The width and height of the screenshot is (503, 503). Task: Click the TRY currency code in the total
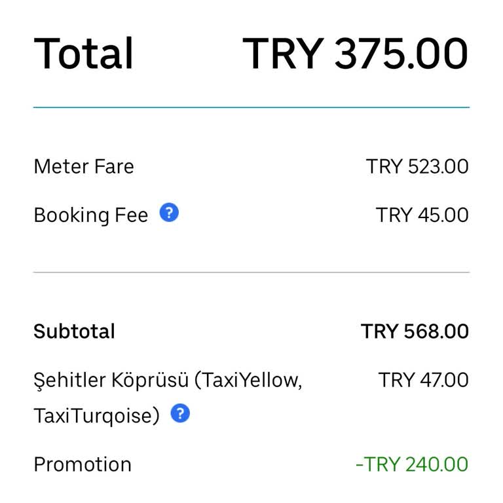point(284,54)
